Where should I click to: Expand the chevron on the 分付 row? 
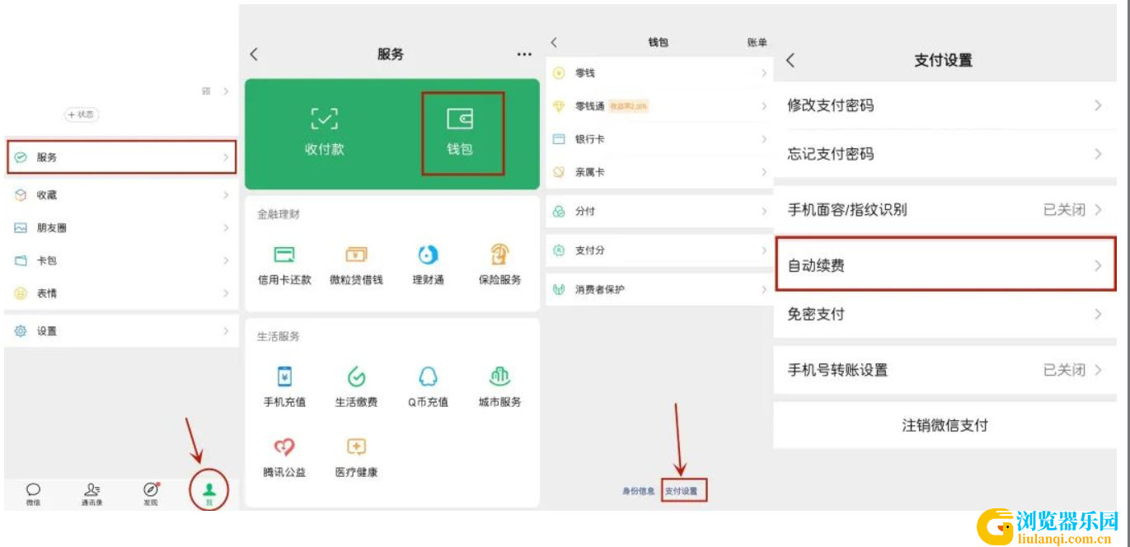(764, 212)
